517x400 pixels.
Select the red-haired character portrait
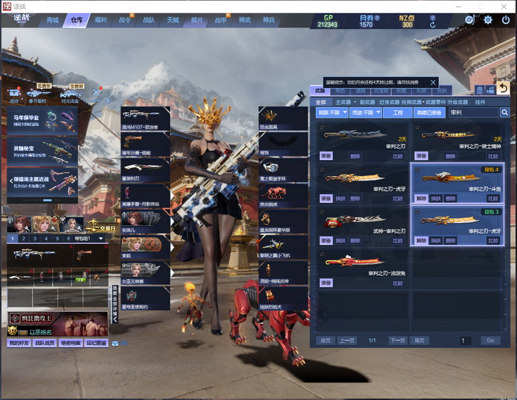(19, 224)
